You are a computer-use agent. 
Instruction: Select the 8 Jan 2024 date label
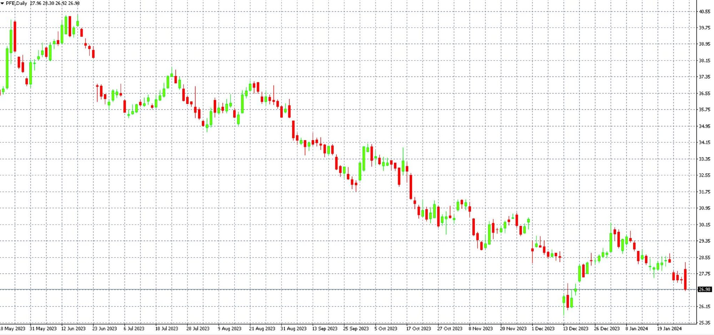[637, 329]
